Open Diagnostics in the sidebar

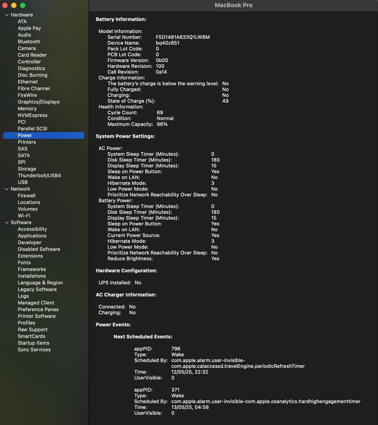pyautogui.click(x=31, y=68)
